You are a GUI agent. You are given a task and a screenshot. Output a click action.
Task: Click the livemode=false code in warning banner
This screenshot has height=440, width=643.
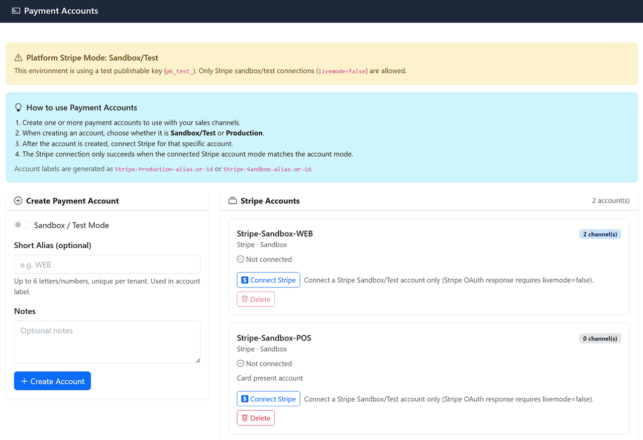341,71
